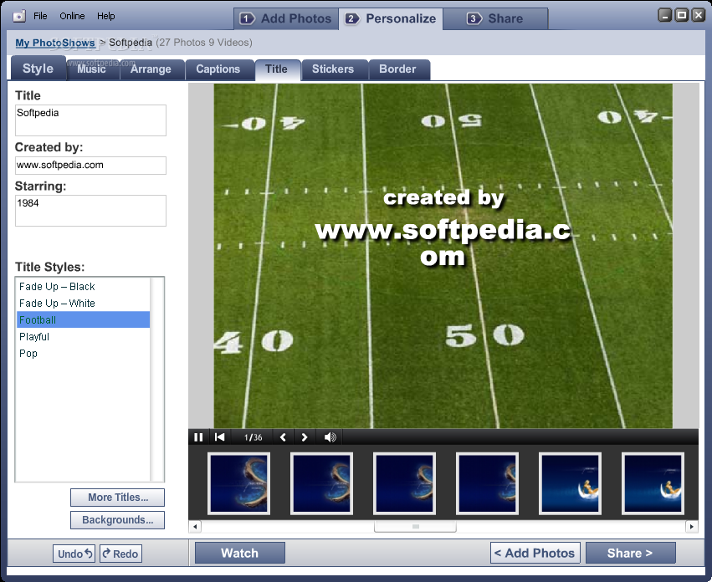Select the Title tab

(x=277, y=69)
